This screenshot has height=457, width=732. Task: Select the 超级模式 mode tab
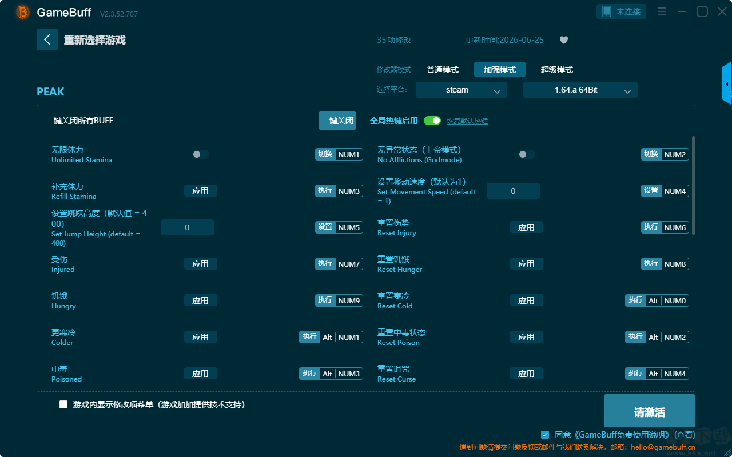click(557, 70)
